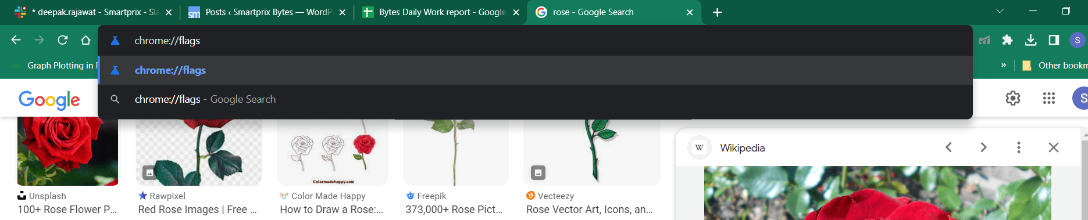Open a new tab with plus button

(718, 12)
